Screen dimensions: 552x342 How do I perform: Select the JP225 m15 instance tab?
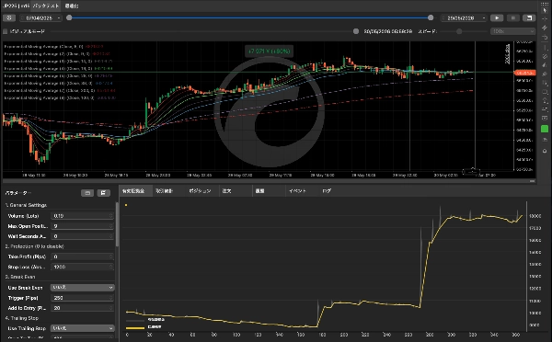click(16, 6)
